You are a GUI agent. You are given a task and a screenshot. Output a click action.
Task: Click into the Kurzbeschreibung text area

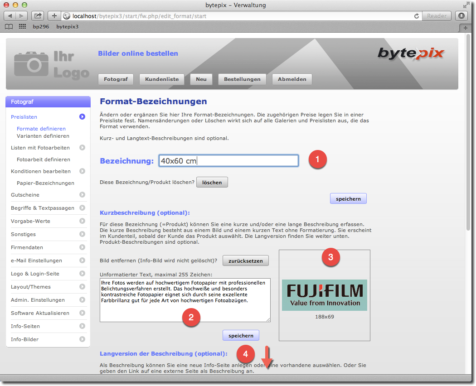coord(185,300)
